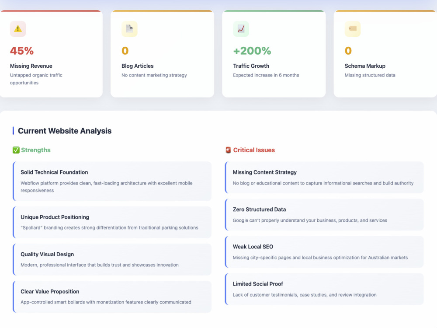
Task: Open the Missing Content Strategy issue card
Action: [324, 178]
